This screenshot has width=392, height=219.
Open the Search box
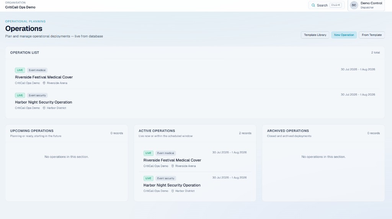click(x=326, y=5)
